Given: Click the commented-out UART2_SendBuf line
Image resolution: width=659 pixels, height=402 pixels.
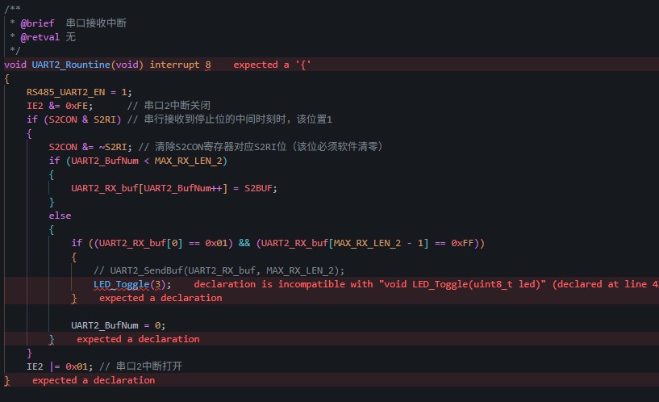Looking at the screenshot, I should [x=219, y=270].
